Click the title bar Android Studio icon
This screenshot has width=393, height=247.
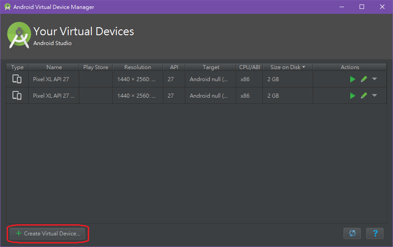8,7
